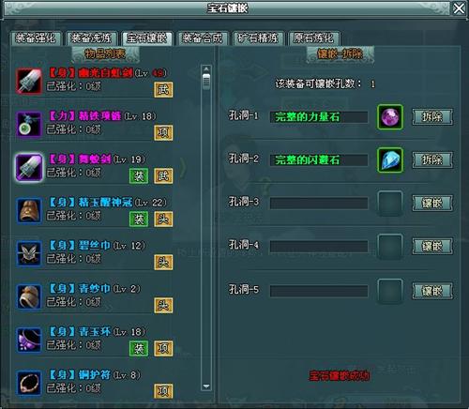Click the 完整的闪避石 field
This screenshot has width=469, height=409.
(x=319, y=160)
